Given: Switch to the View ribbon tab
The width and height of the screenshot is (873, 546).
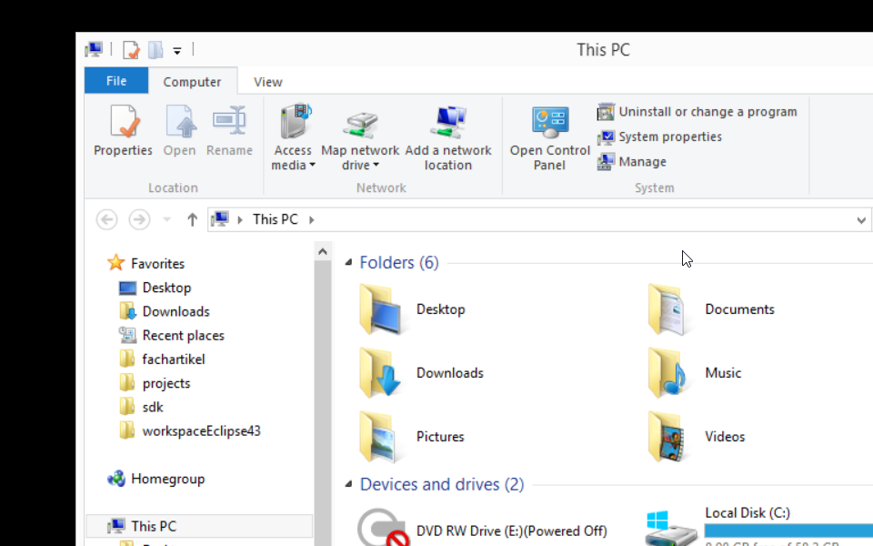Looking at the screenshot, I should click(267, 81).
